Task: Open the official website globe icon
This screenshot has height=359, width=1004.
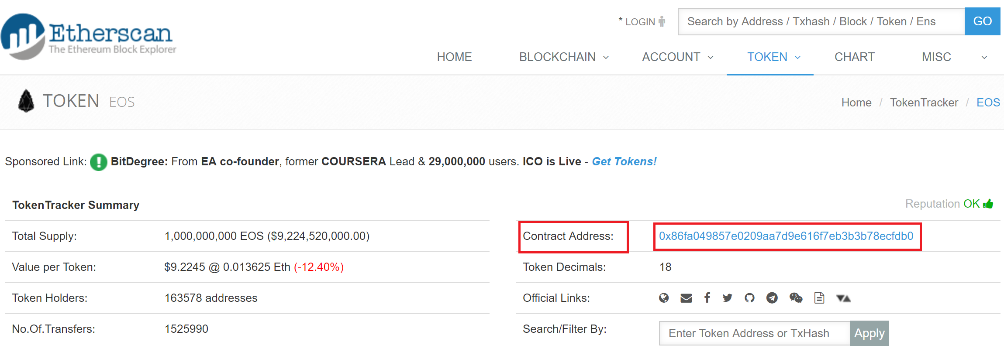Action: tap(664, 298)
